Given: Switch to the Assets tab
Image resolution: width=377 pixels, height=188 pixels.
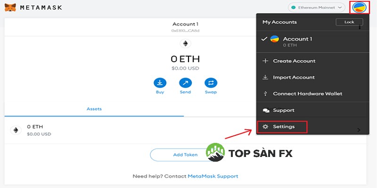Looking at the screenshot, I should [94, 109].
